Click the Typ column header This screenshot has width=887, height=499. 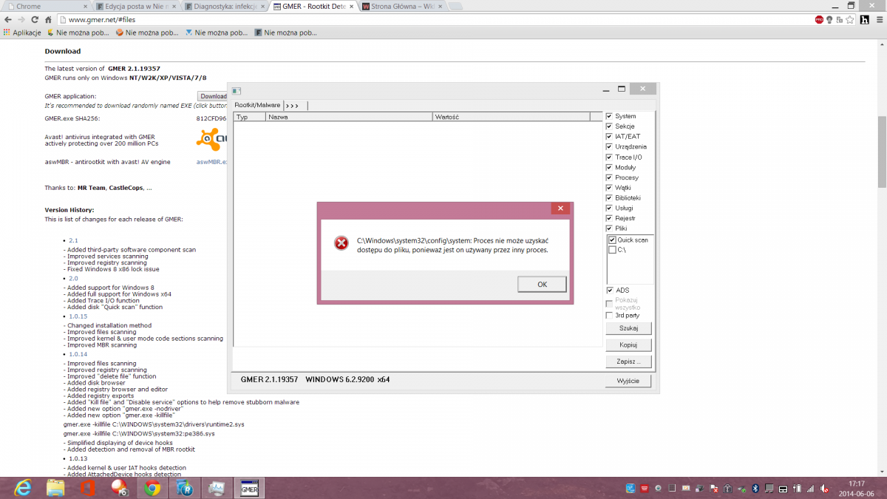pos(250,117)
